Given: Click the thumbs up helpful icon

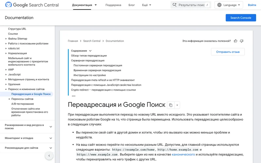Looking at the screenshot, I should 235,41.
